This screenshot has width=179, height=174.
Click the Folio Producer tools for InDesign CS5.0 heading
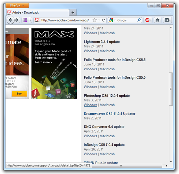(x=115, y=78)
